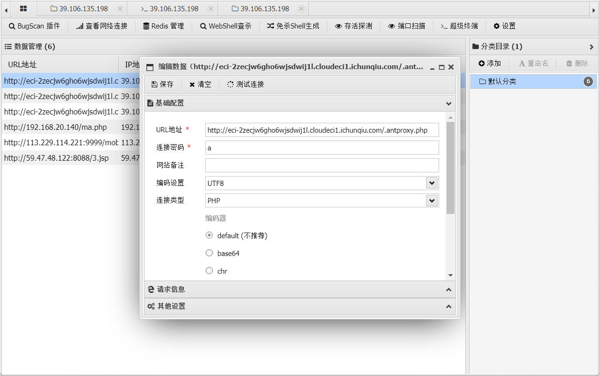The height and width of the screenshot is (376, 600).
Task: Expand 其他设置 section
Action: coord(448,306)
